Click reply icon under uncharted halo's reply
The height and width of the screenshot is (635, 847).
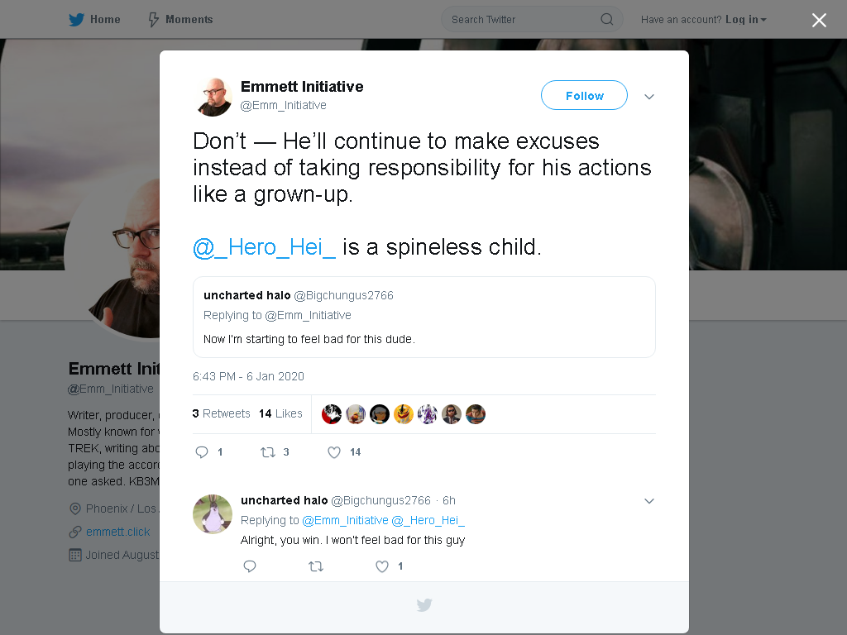[x=250, y=566]
